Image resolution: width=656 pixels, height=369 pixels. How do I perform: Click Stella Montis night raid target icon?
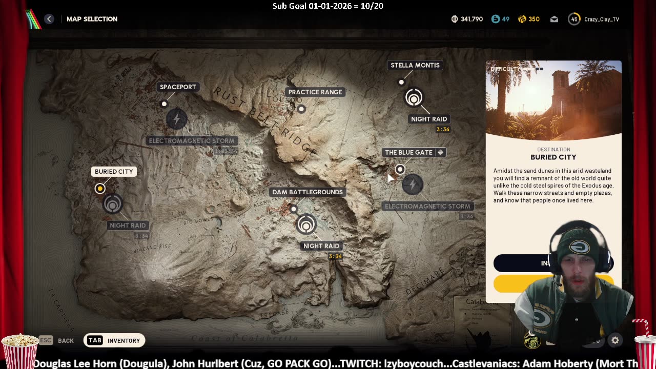click(414, 97)
